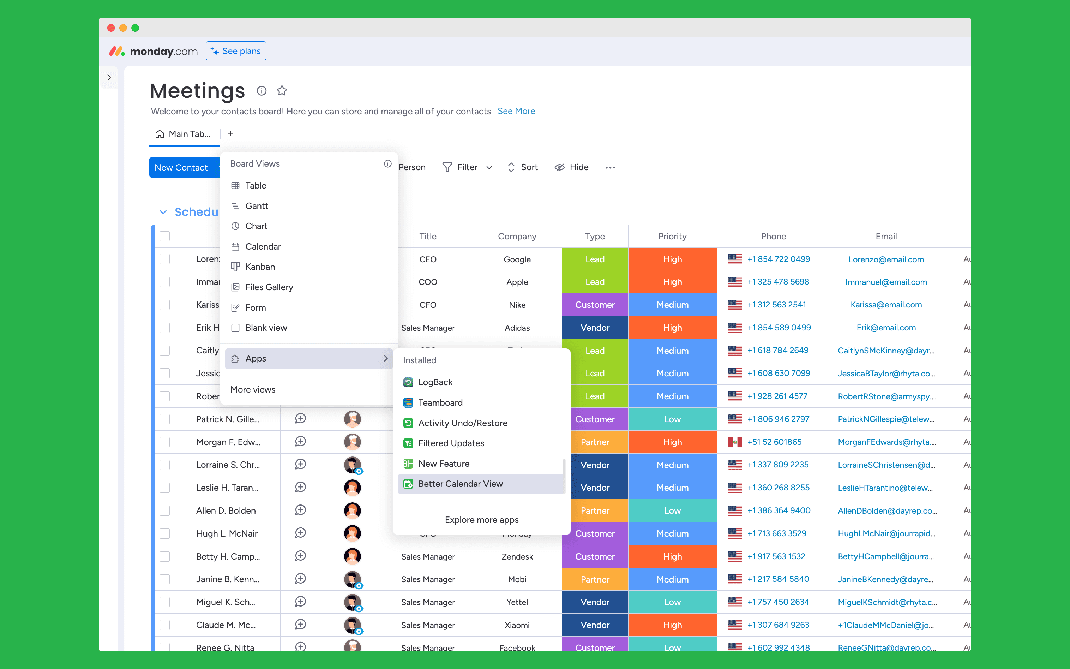Select the Hugh L. McNair row checkbox

click(x=164, y=533)
